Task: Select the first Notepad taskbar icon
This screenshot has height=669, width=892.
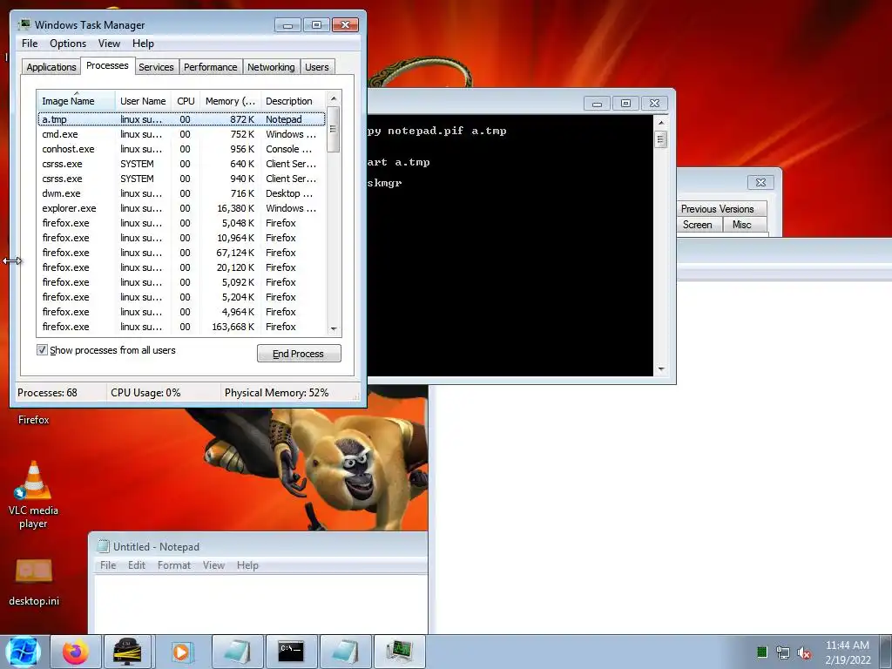Action: click(237, 652)
